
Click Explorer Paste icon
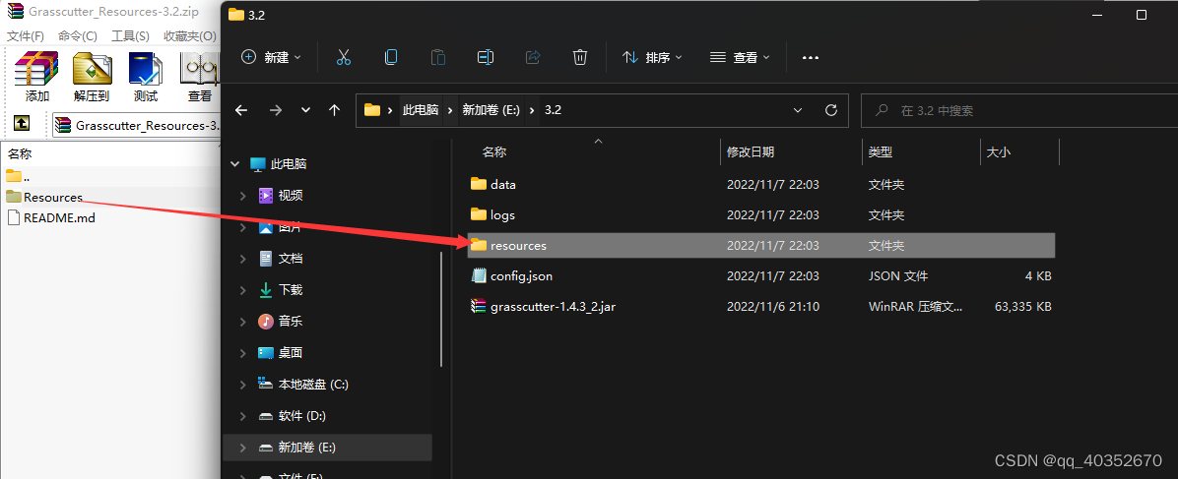[438, 57]
